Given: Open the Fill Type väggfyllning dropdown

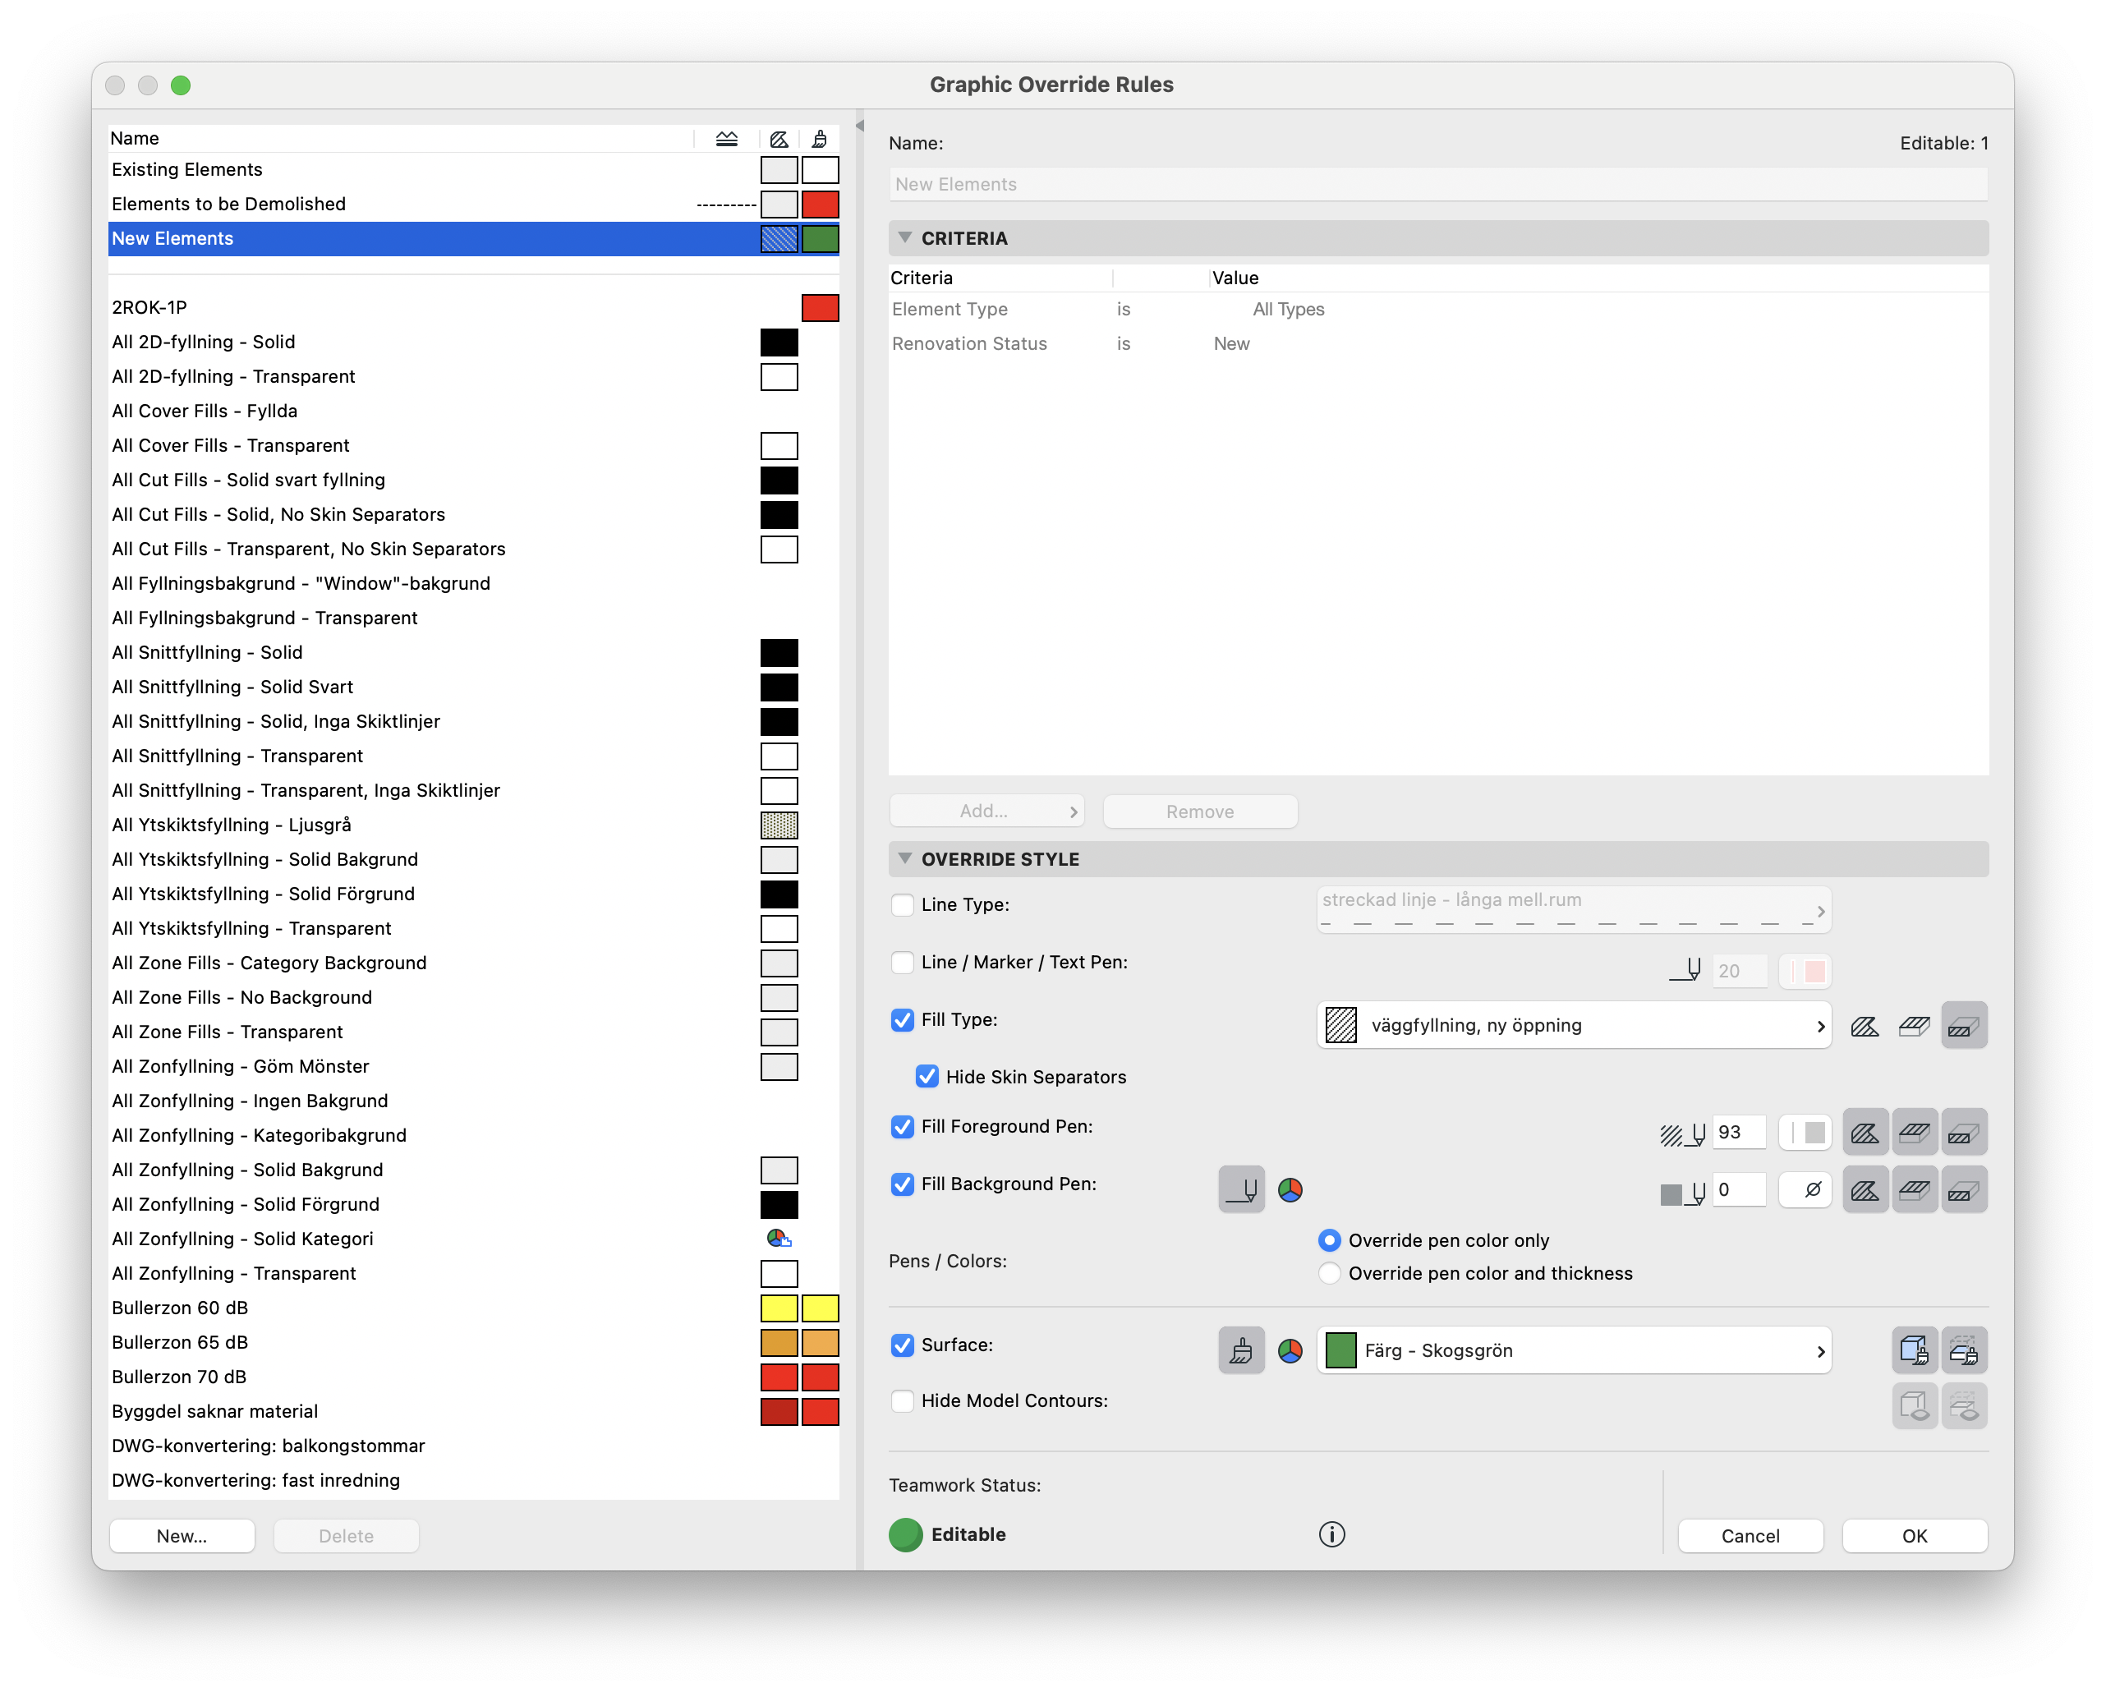Looking at the screenshot, I should coord(1573,1026).
